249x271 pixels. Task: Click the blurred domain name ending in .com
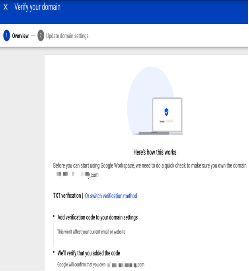pyautogui.click(x=77, y=175)
